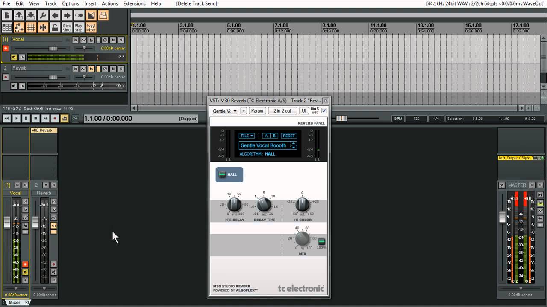Click Reverb track pan slider in track panel
Screen dimensions: 547x307
tap(84, 77)
